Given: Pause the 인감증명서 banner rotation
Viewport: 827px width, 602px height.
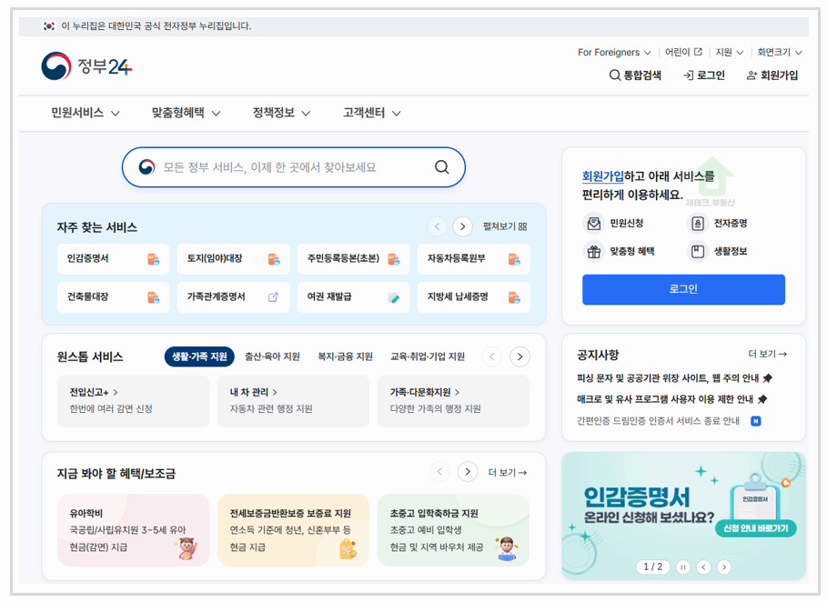Looking at the screenshot, I should coord(683,567).
